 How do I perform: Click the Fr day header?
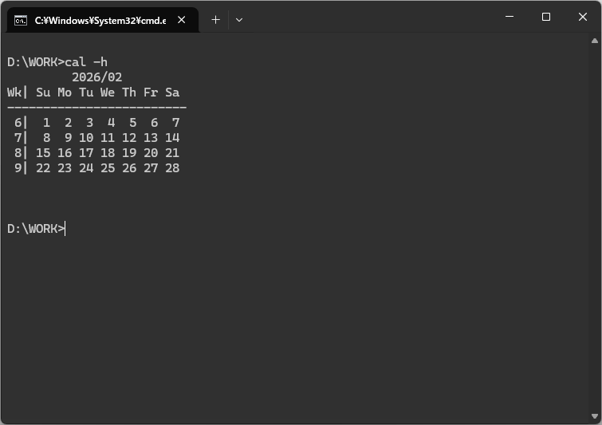pyautogui.click(x=151, y=92)
